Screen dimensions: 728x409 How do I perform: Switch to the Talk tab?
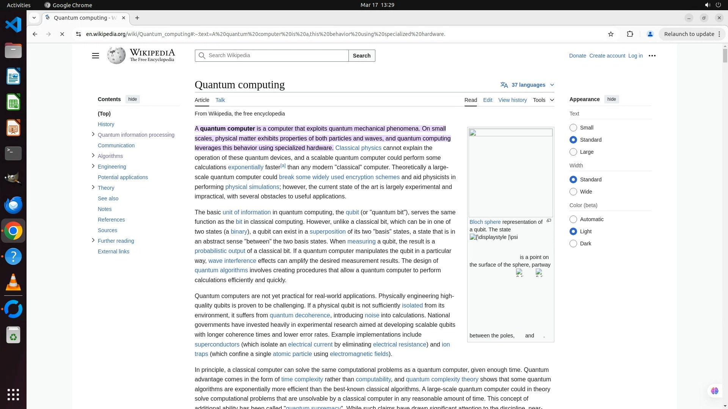click(220, 100)
